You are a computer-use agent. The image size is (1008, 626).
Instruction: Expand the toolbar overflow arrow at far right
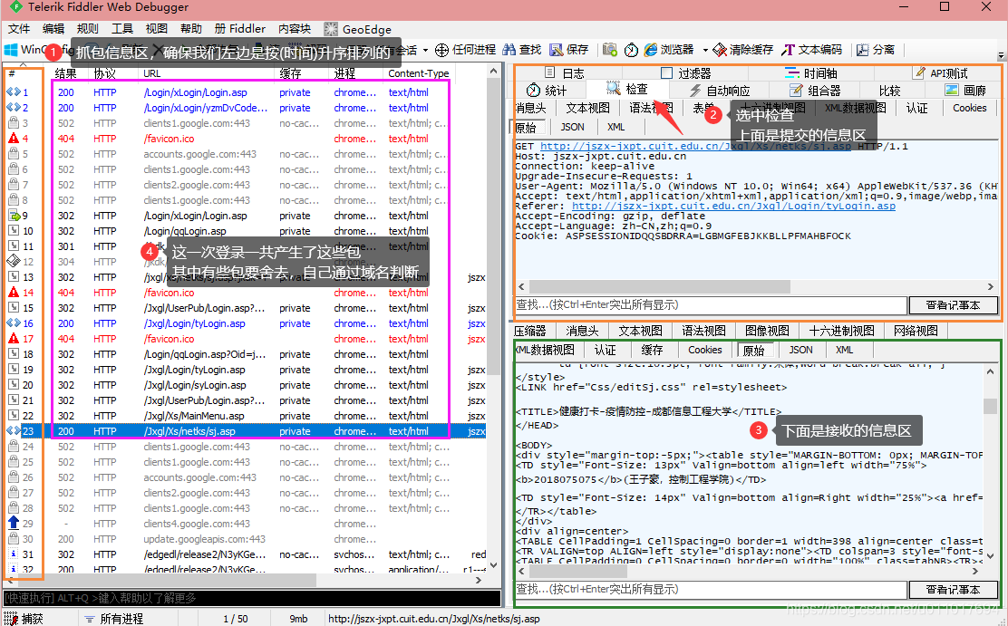pos(1001,56)
